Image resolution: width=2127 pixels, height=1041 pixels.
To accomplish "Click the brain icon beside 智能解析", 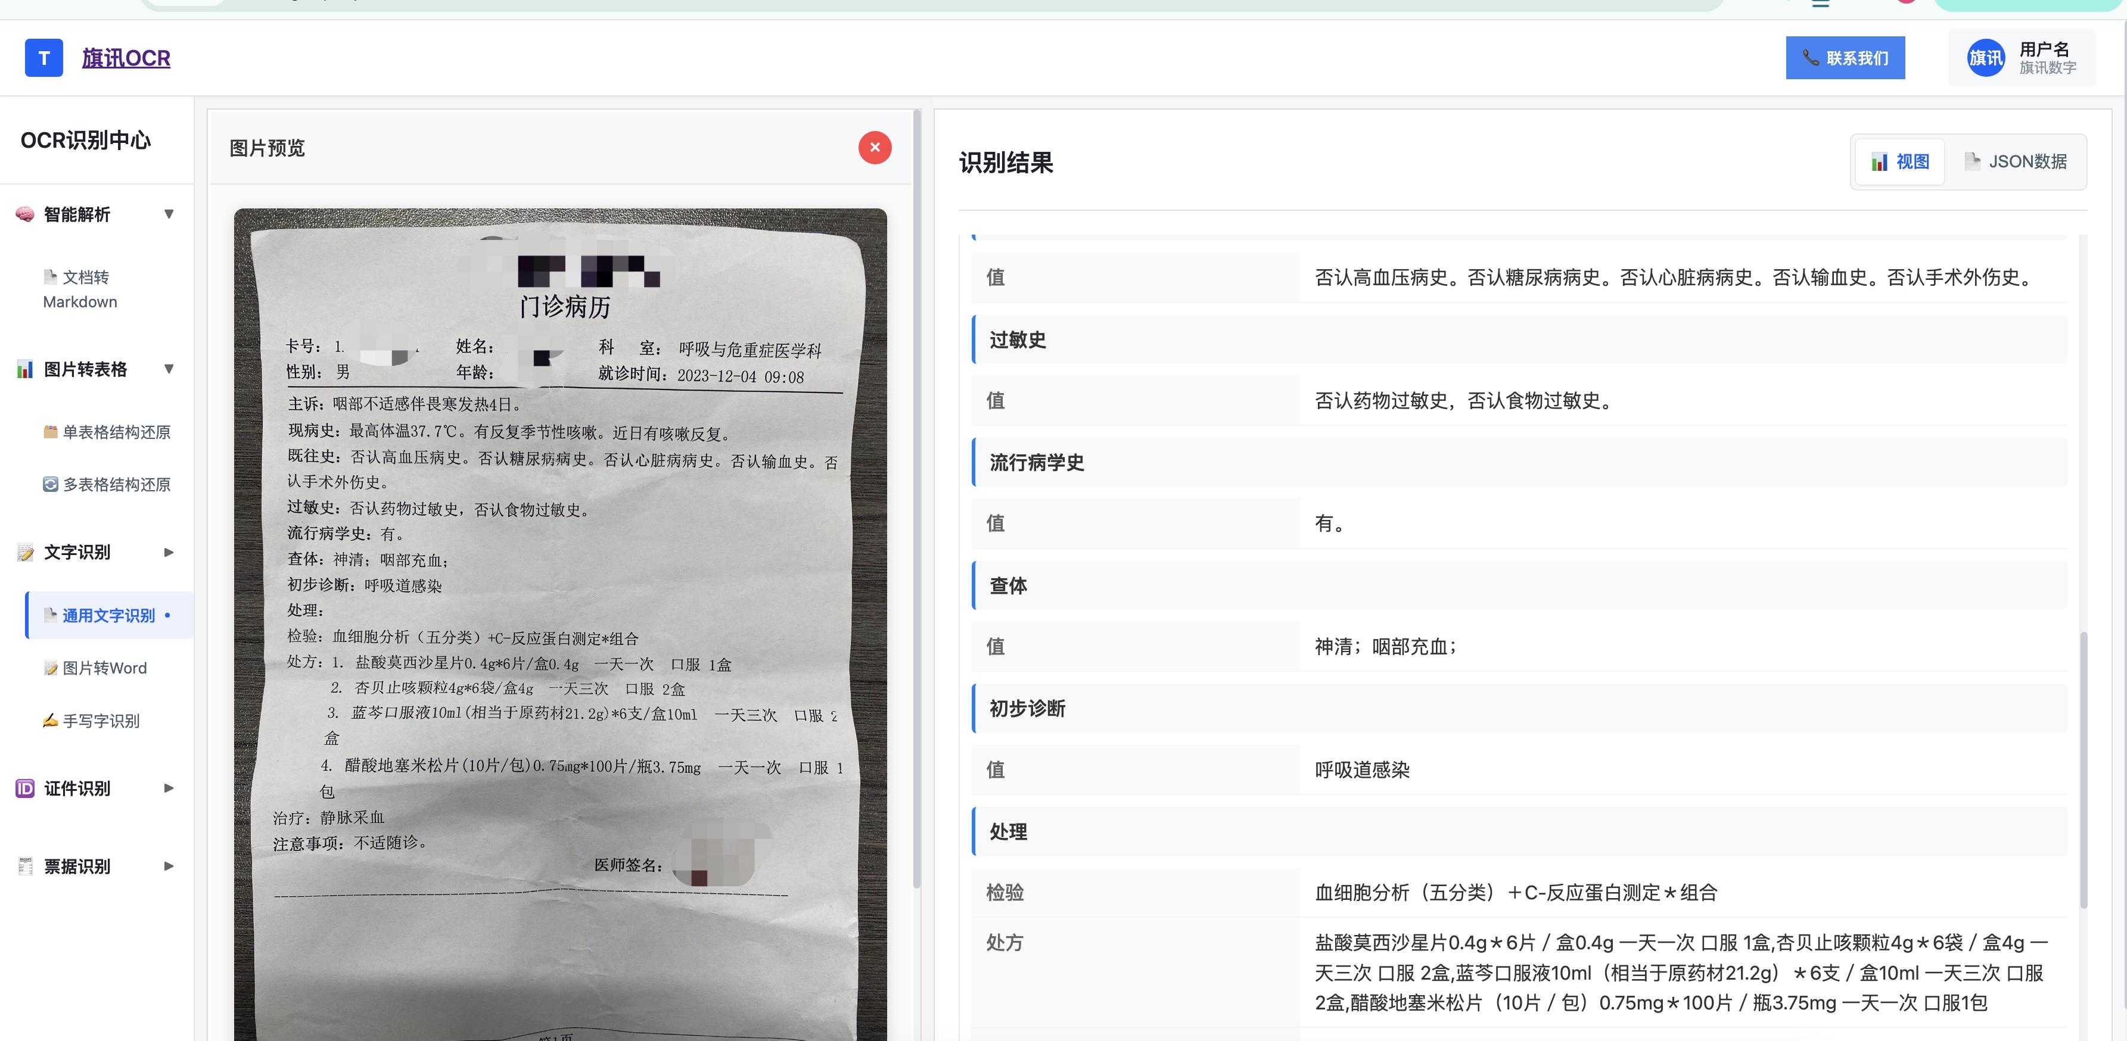I will (25, 214).
